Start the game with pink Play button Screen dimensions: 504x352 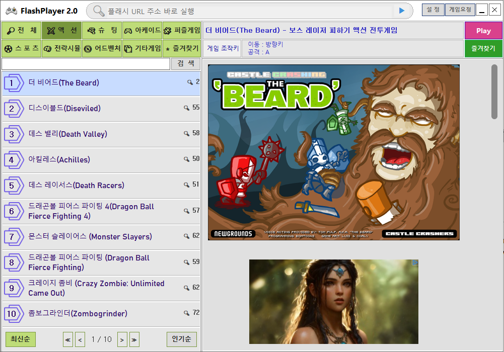pos(483,31)
